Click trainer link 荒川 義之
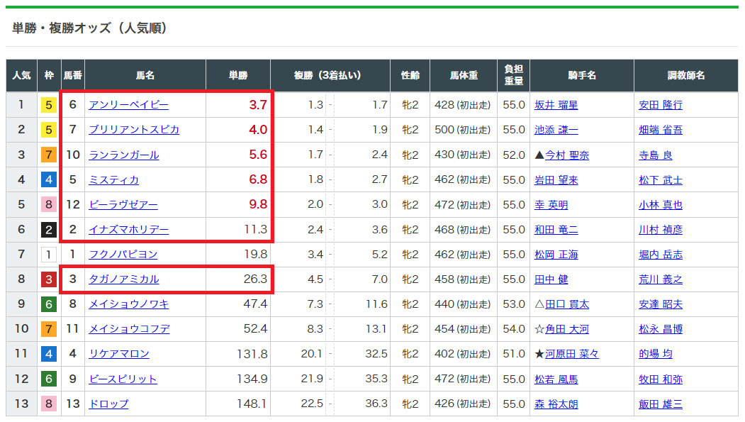 (661, 279)
